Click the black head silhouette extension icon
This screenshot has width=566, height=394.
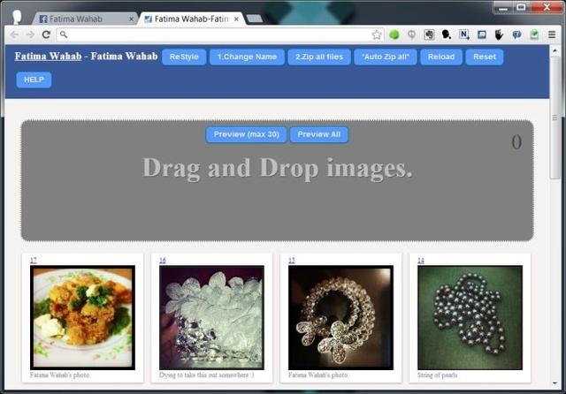[447, 34]
